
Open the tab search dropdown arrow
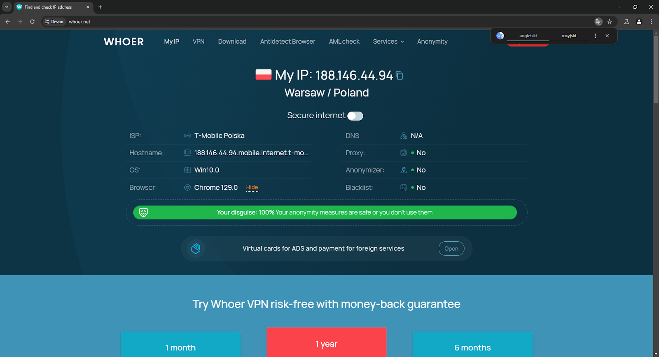[x=7, y=7]
